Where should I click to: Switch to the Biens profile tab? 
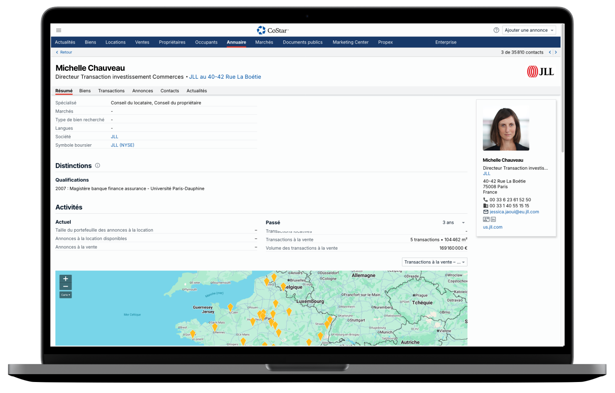(85, 91)
